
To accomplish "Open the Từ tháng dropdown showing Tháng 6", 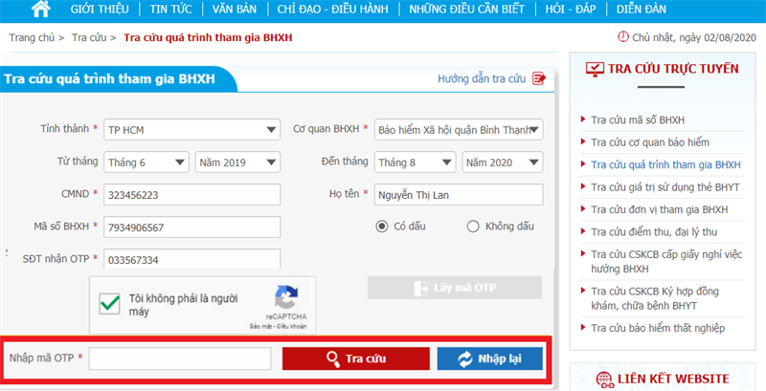I will 146,163.
